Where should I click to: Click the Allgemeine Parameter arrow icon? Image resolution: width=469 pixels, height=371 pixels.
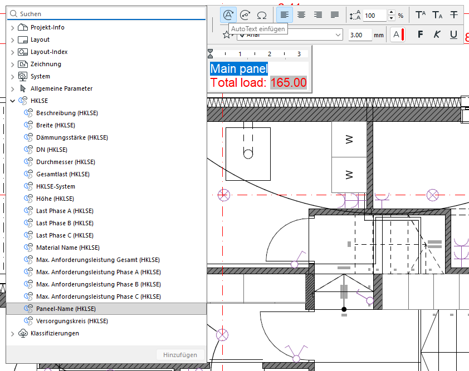tap(23, 88)
